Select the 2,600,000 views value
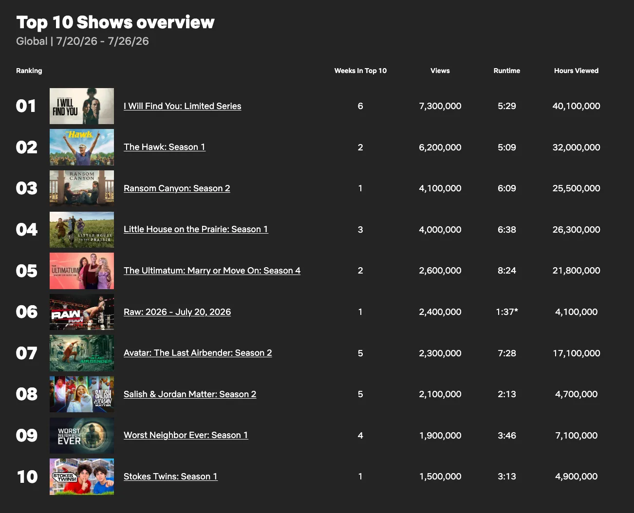Image resolution: width=634 pixels, height=513 pixels. [x=440, y=271]
